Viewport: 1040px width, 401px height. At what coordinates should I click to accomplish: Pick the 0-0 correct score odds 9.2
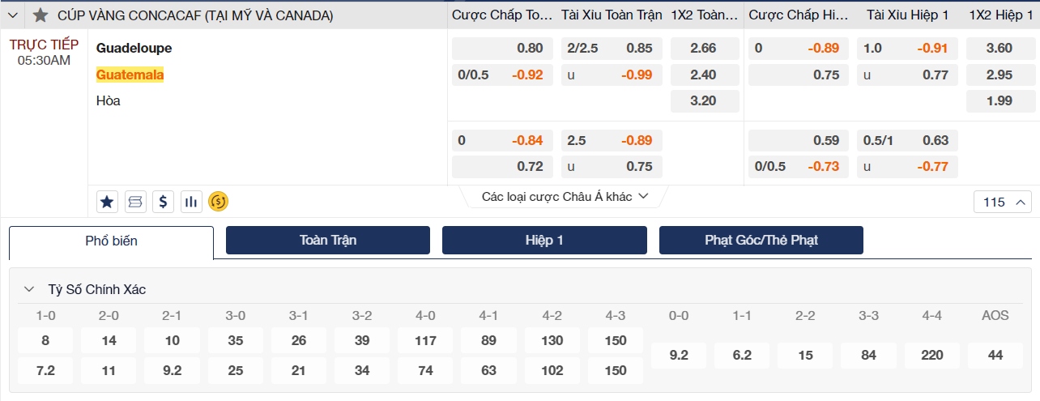point(679,355)
